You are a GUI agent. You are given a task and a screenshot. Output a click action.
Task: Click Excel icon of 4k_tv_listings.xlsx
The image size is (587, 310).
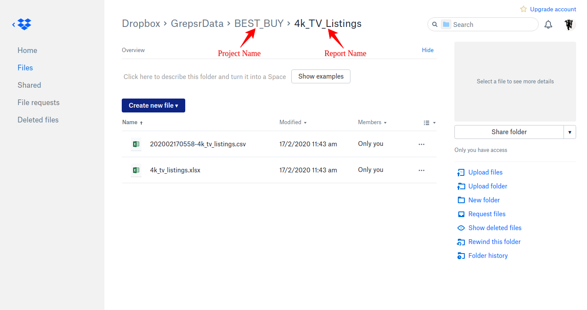pyautogui.click(x=136, y=170)
